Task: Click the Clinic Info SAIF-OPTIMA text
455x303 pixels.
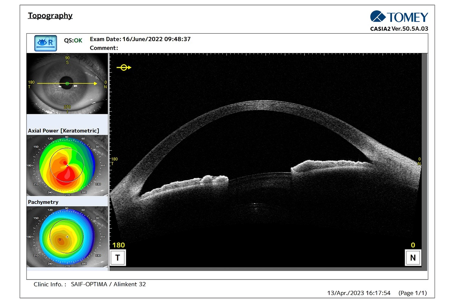Action: [90, 284]
